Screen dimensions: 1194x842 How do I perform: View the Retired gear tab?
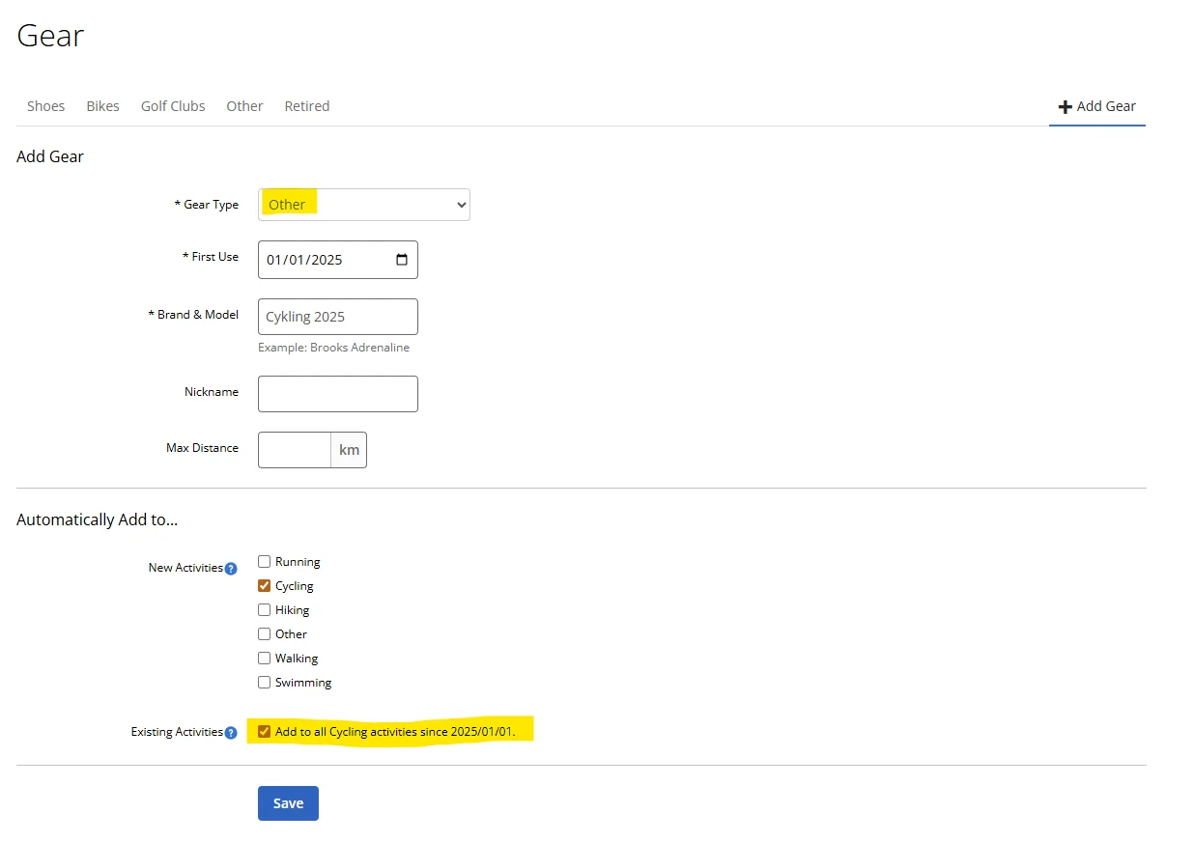tap(307, 106)
